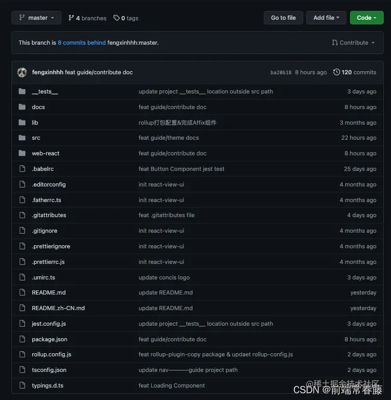Open 'feat .gitattributes file' commit message
Viewport: 391px width, 400px height.
tap(166, 215)
